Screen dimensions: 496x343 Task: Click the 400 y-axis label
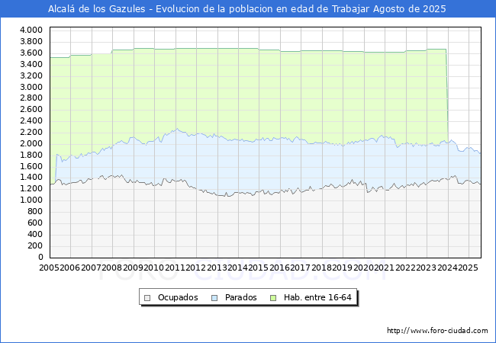35,234
